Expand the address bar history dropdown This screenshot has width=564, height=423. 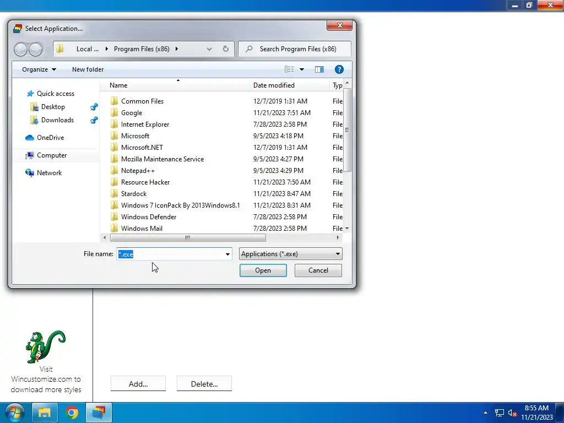click(209, 49)
